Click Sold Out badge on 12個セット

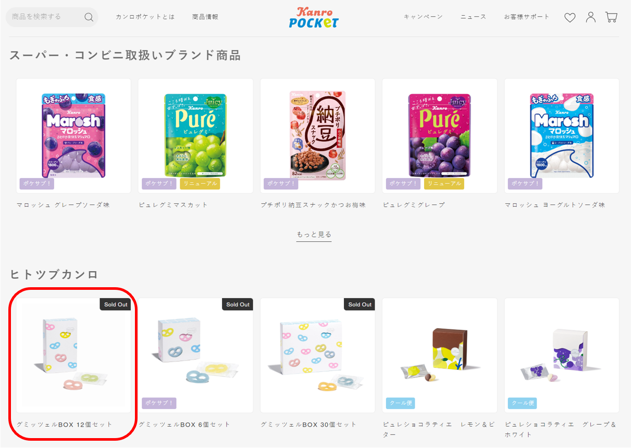tap(115, 304)
